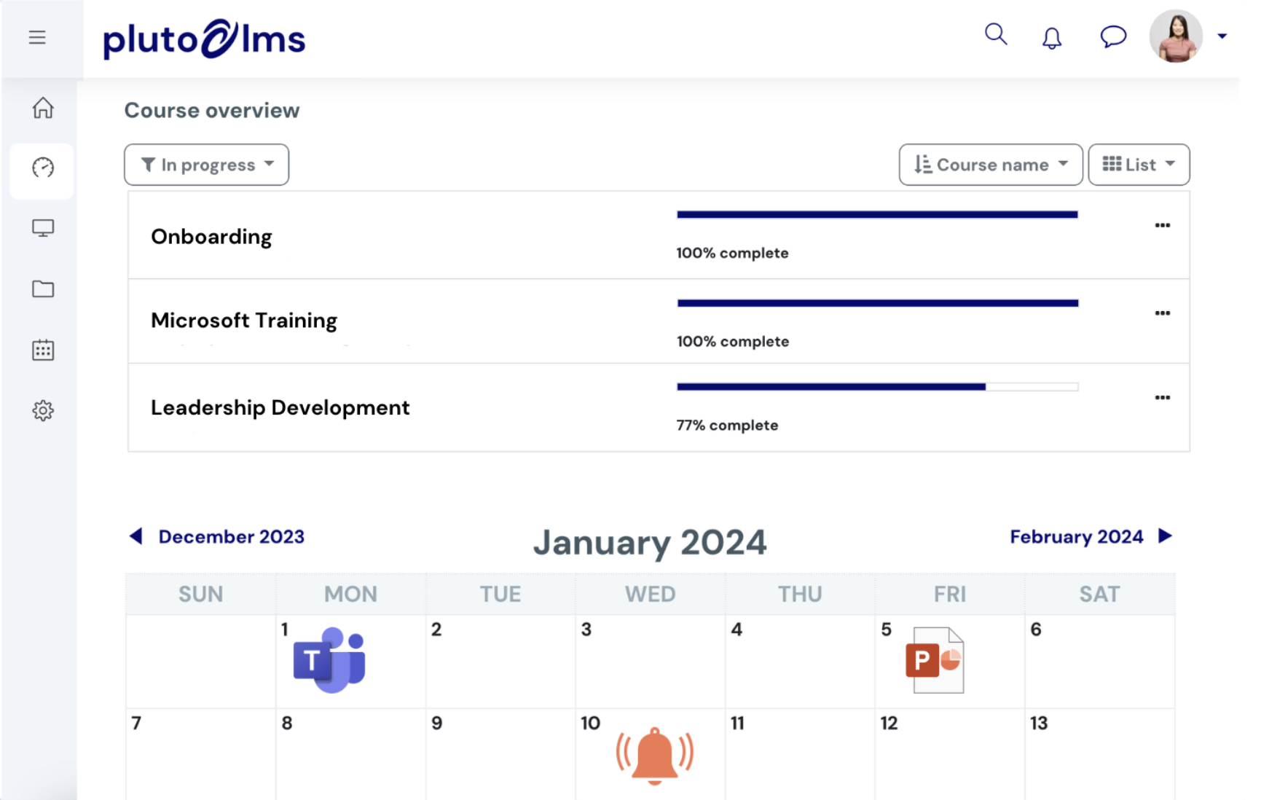Open the monitor icon in sidebar
The width and height of the screenshot is (1261, 800).
coord(43,229)
